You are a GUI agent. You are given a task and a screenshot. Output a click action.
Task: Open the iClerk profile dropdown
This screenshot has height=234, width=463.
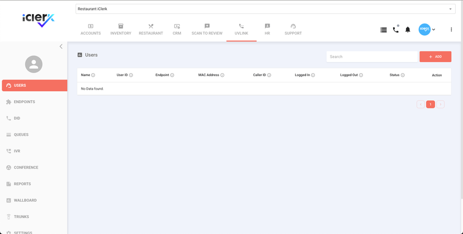pyautogui.click(x=427, y=30)
